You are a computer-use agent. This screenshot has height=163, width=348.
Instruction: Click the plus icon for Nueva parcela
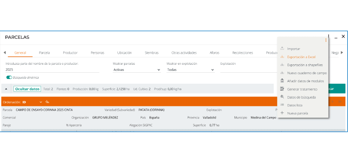click(x=282, y=113)
